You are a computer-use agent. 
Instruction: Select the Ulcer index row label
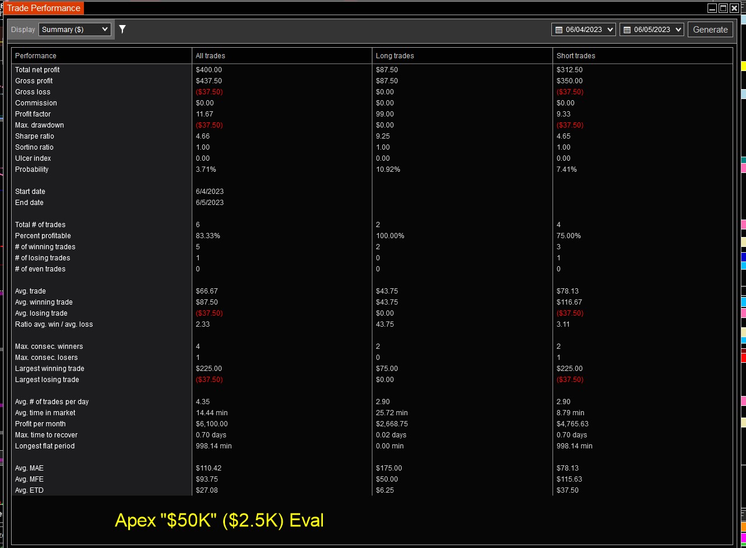coord(33,158)
